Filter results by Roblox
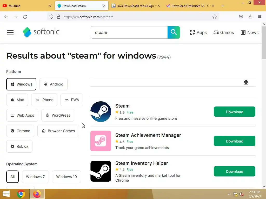This screenshot has width=266, height=199. coord(19,146)
